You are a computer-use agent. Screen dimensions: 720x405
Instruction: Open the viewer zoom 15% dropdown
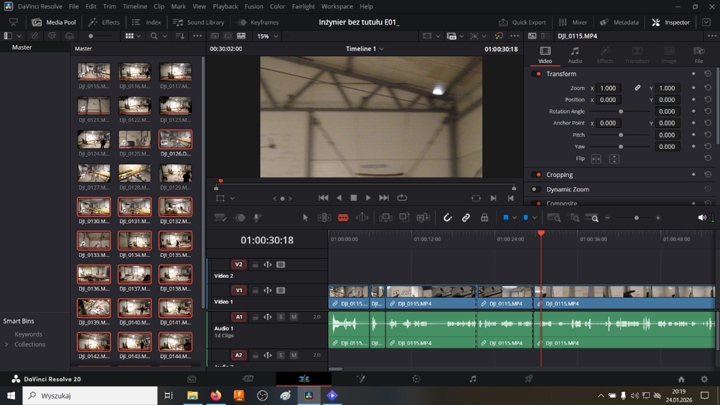click(x=268, y=36)
